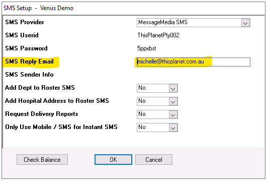Click the empty SMS Sender Info field
This screenshot has height=186, width=271.
click(193, 75)
